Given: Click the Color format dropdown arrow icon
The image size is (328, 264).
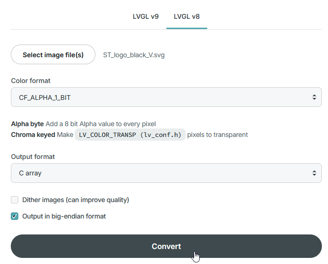Looking at the screenshot, I should click(x=314, y=98).
